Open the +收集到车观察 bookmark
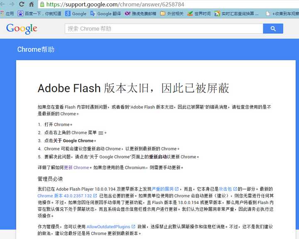This screenshot has height=239, width=299. [x=283, y=14]
